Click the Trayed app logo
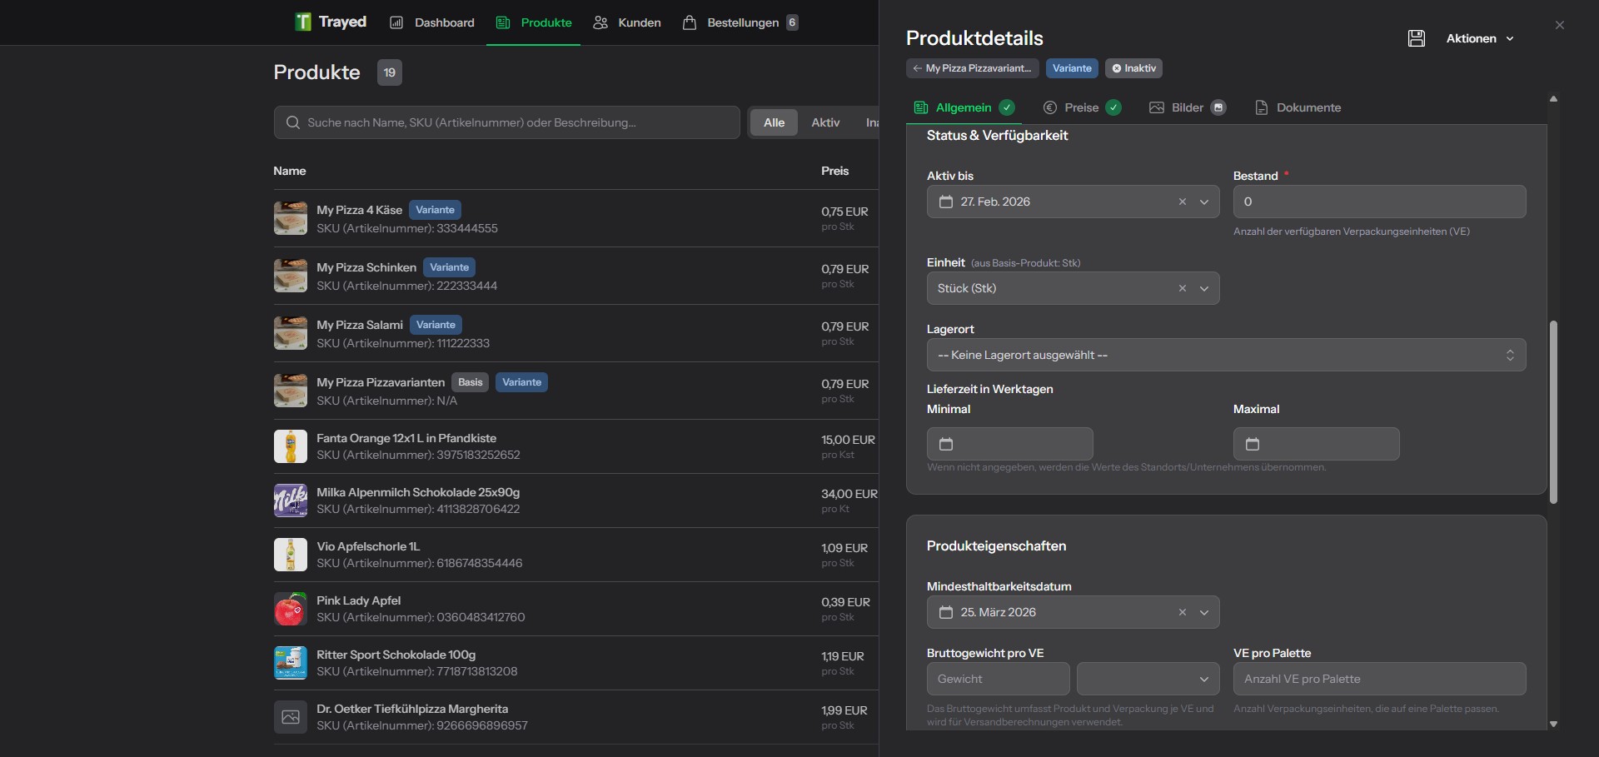The width and height of the screenshot is (1599, 757). (302, 22)
